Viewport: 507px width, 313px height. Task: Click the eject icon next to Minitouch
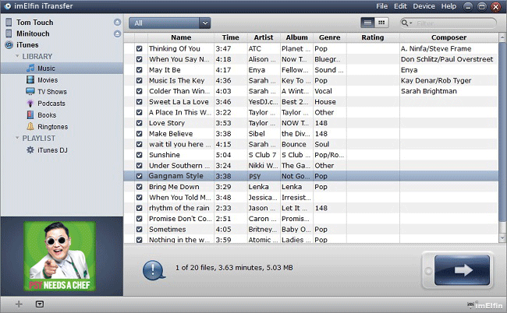pos(117,34)
